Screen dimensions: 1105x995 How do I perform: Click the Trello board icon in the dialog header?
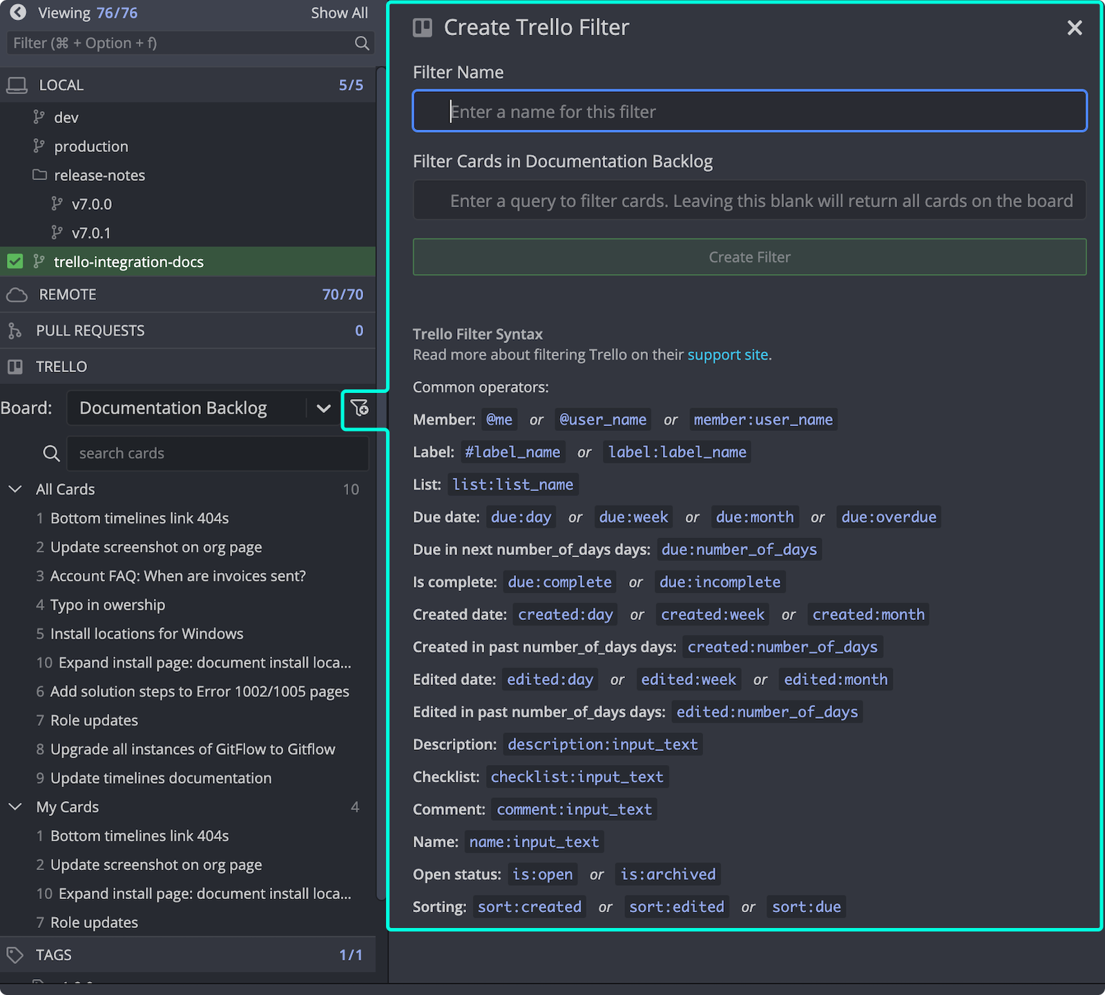(x=422, y=27)
